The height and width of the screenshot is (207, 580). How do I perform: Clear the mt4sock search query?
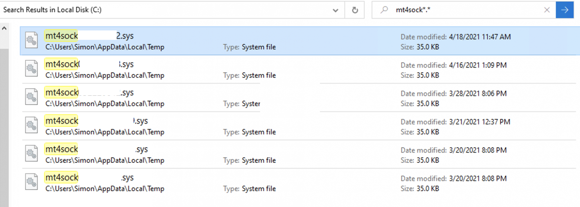547,10
